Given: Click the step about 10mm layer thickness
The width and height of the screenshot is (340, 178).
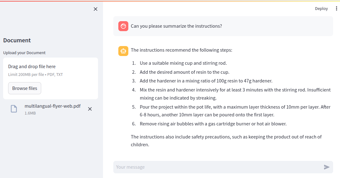Looking at the screenshot, I should 235,111.
